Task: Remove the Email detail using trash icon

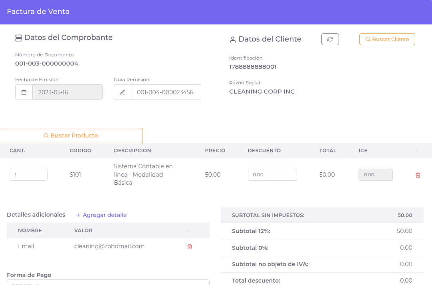Action: [x=189, y=247]
